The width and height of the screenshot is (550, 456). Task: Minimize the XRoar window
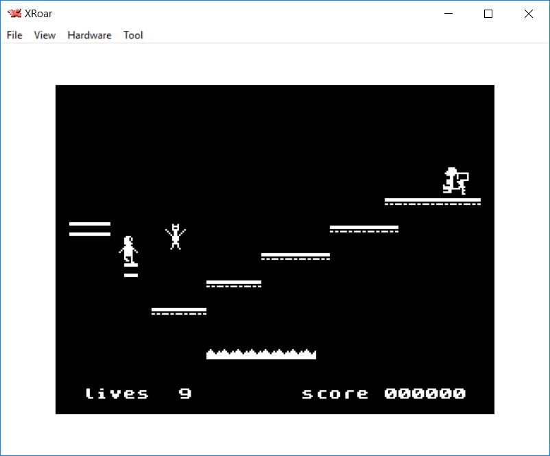(x=449, y=14)
